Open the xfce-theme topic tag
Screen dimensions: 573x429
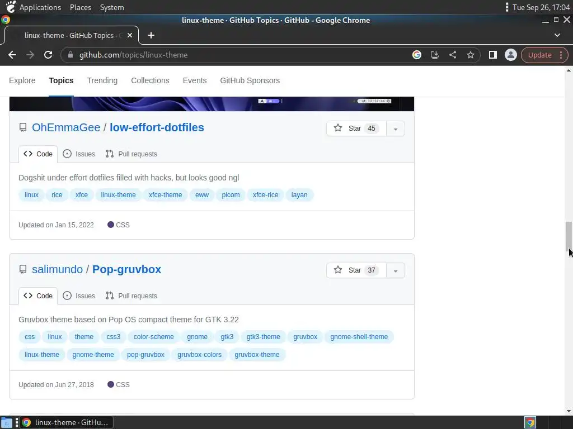165,195
